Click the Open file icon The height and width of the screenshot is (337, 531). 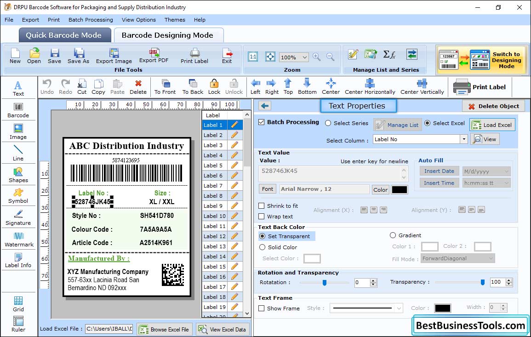[34, 56]
